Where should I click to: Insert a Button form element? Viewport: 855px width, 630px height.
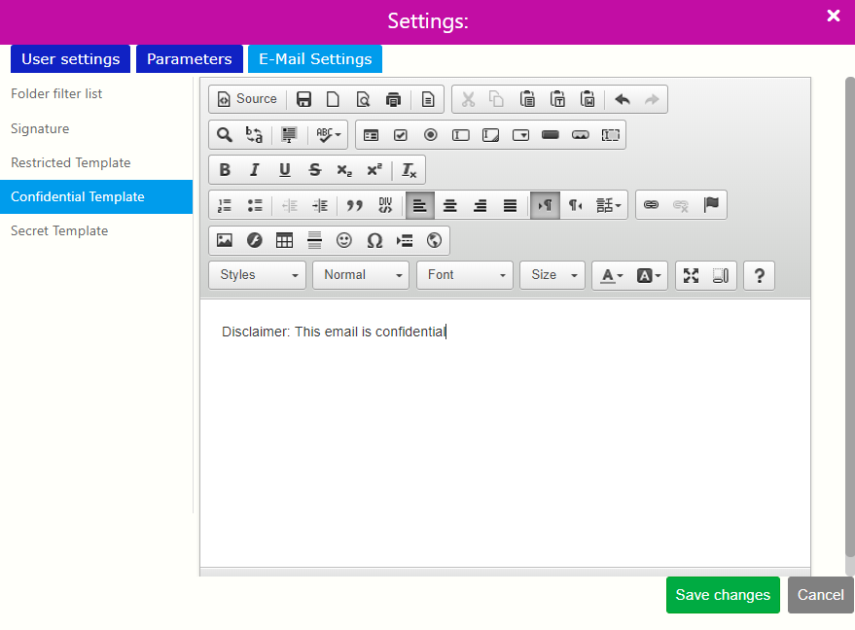(551, 134)
